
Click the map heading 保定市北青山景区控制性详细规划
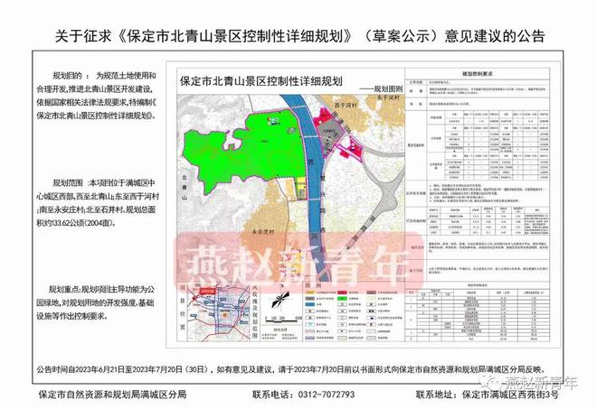click(x=261, y=81)
